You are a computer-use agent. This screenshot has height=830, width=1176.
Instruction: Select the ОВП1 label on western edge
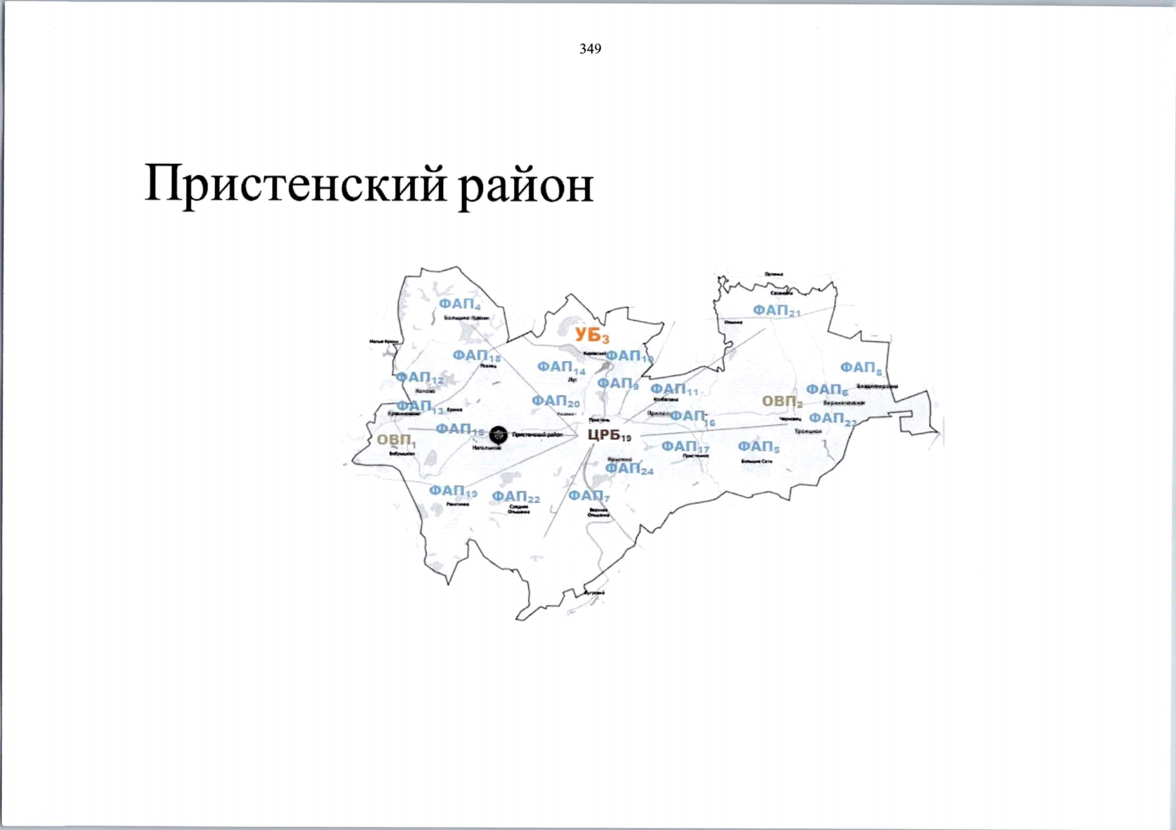395,440
